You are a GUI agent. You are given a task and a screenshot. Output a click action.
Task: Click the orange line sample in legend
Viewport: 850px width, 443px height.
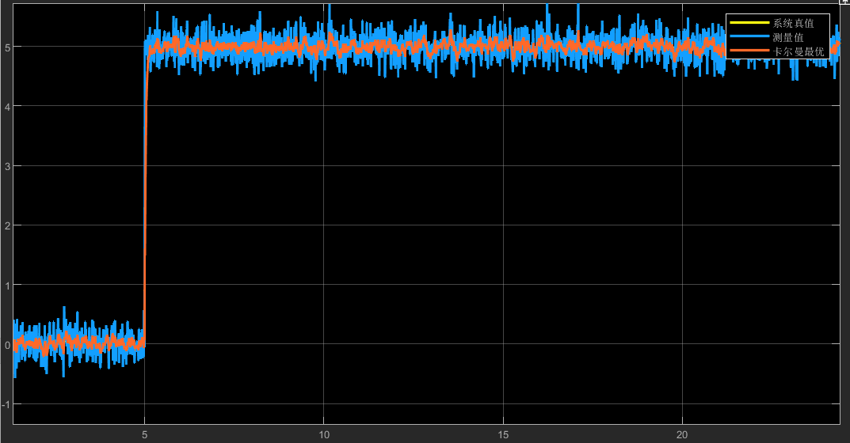pos(749,51)
